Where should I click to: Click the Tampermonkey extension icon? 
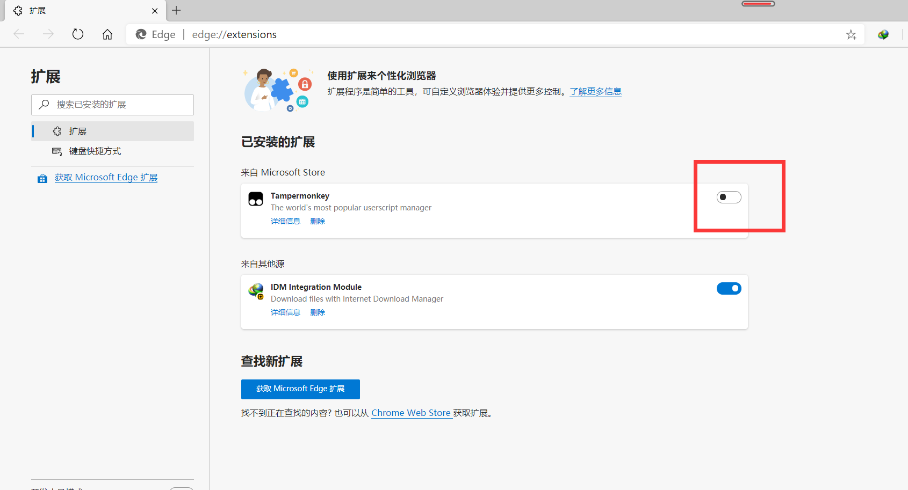point(256,199)
